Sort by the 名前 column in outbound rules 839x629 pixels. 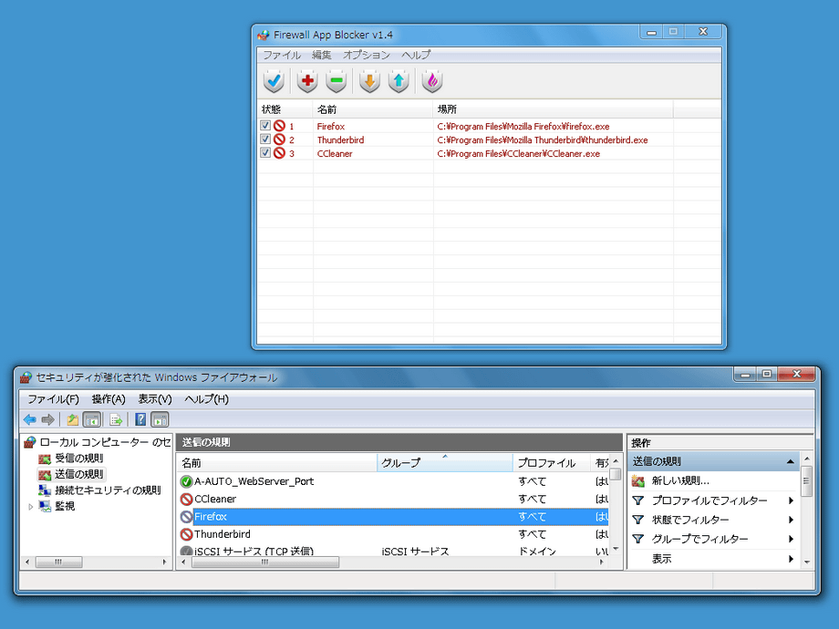tap(277, 463)
